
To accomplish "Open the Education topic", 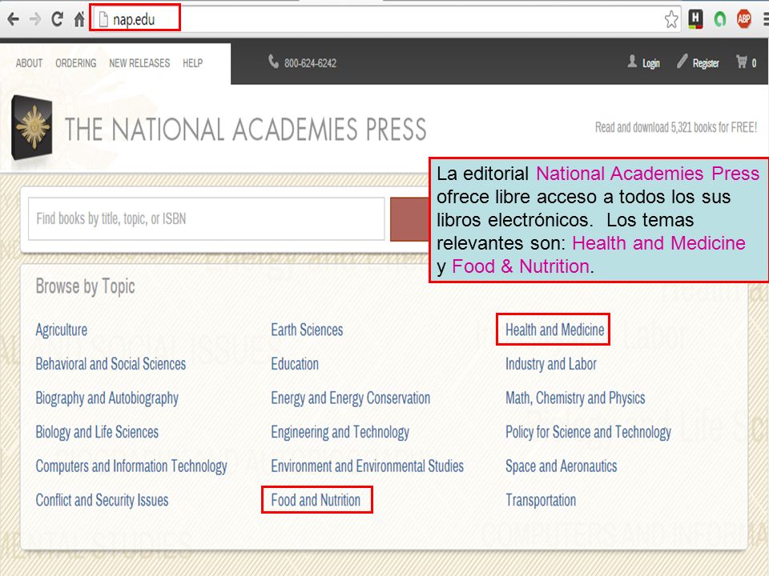I will [x=295, y=364].
